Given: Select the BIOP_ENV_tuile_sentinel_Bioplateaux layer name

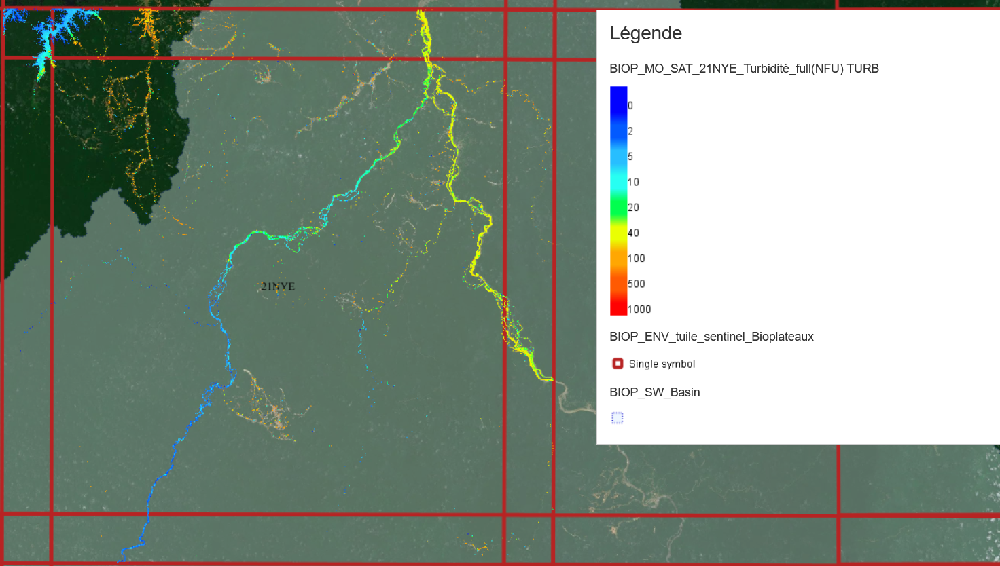Looking at the screenshot, I should (711, 337).
